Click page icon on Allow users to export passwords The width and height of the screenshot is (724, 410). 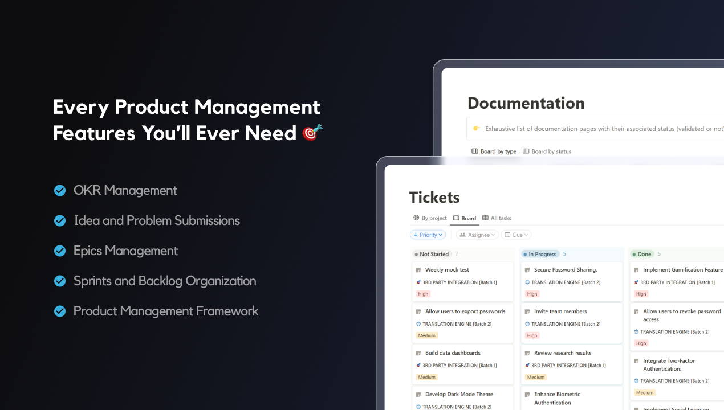pyautogui.click(x=418, y=311)
